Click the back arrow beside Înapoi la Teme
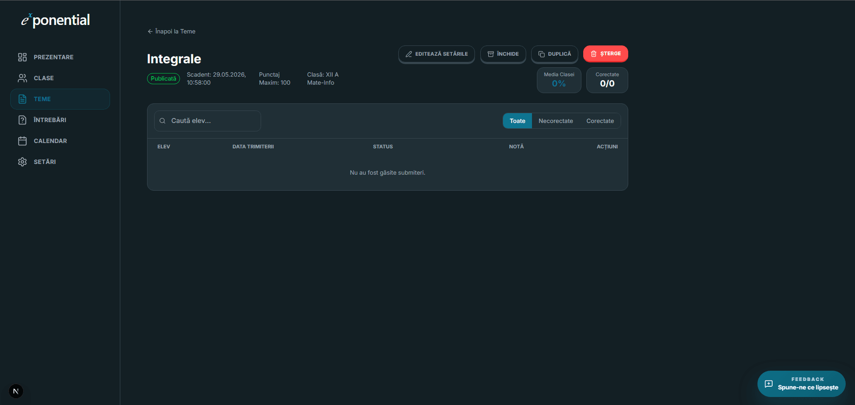The image size is (855, 405). click(x=150, y=32)
